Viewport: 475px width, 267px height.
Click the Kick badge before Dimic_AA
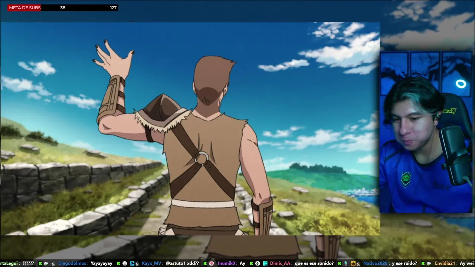251,263
